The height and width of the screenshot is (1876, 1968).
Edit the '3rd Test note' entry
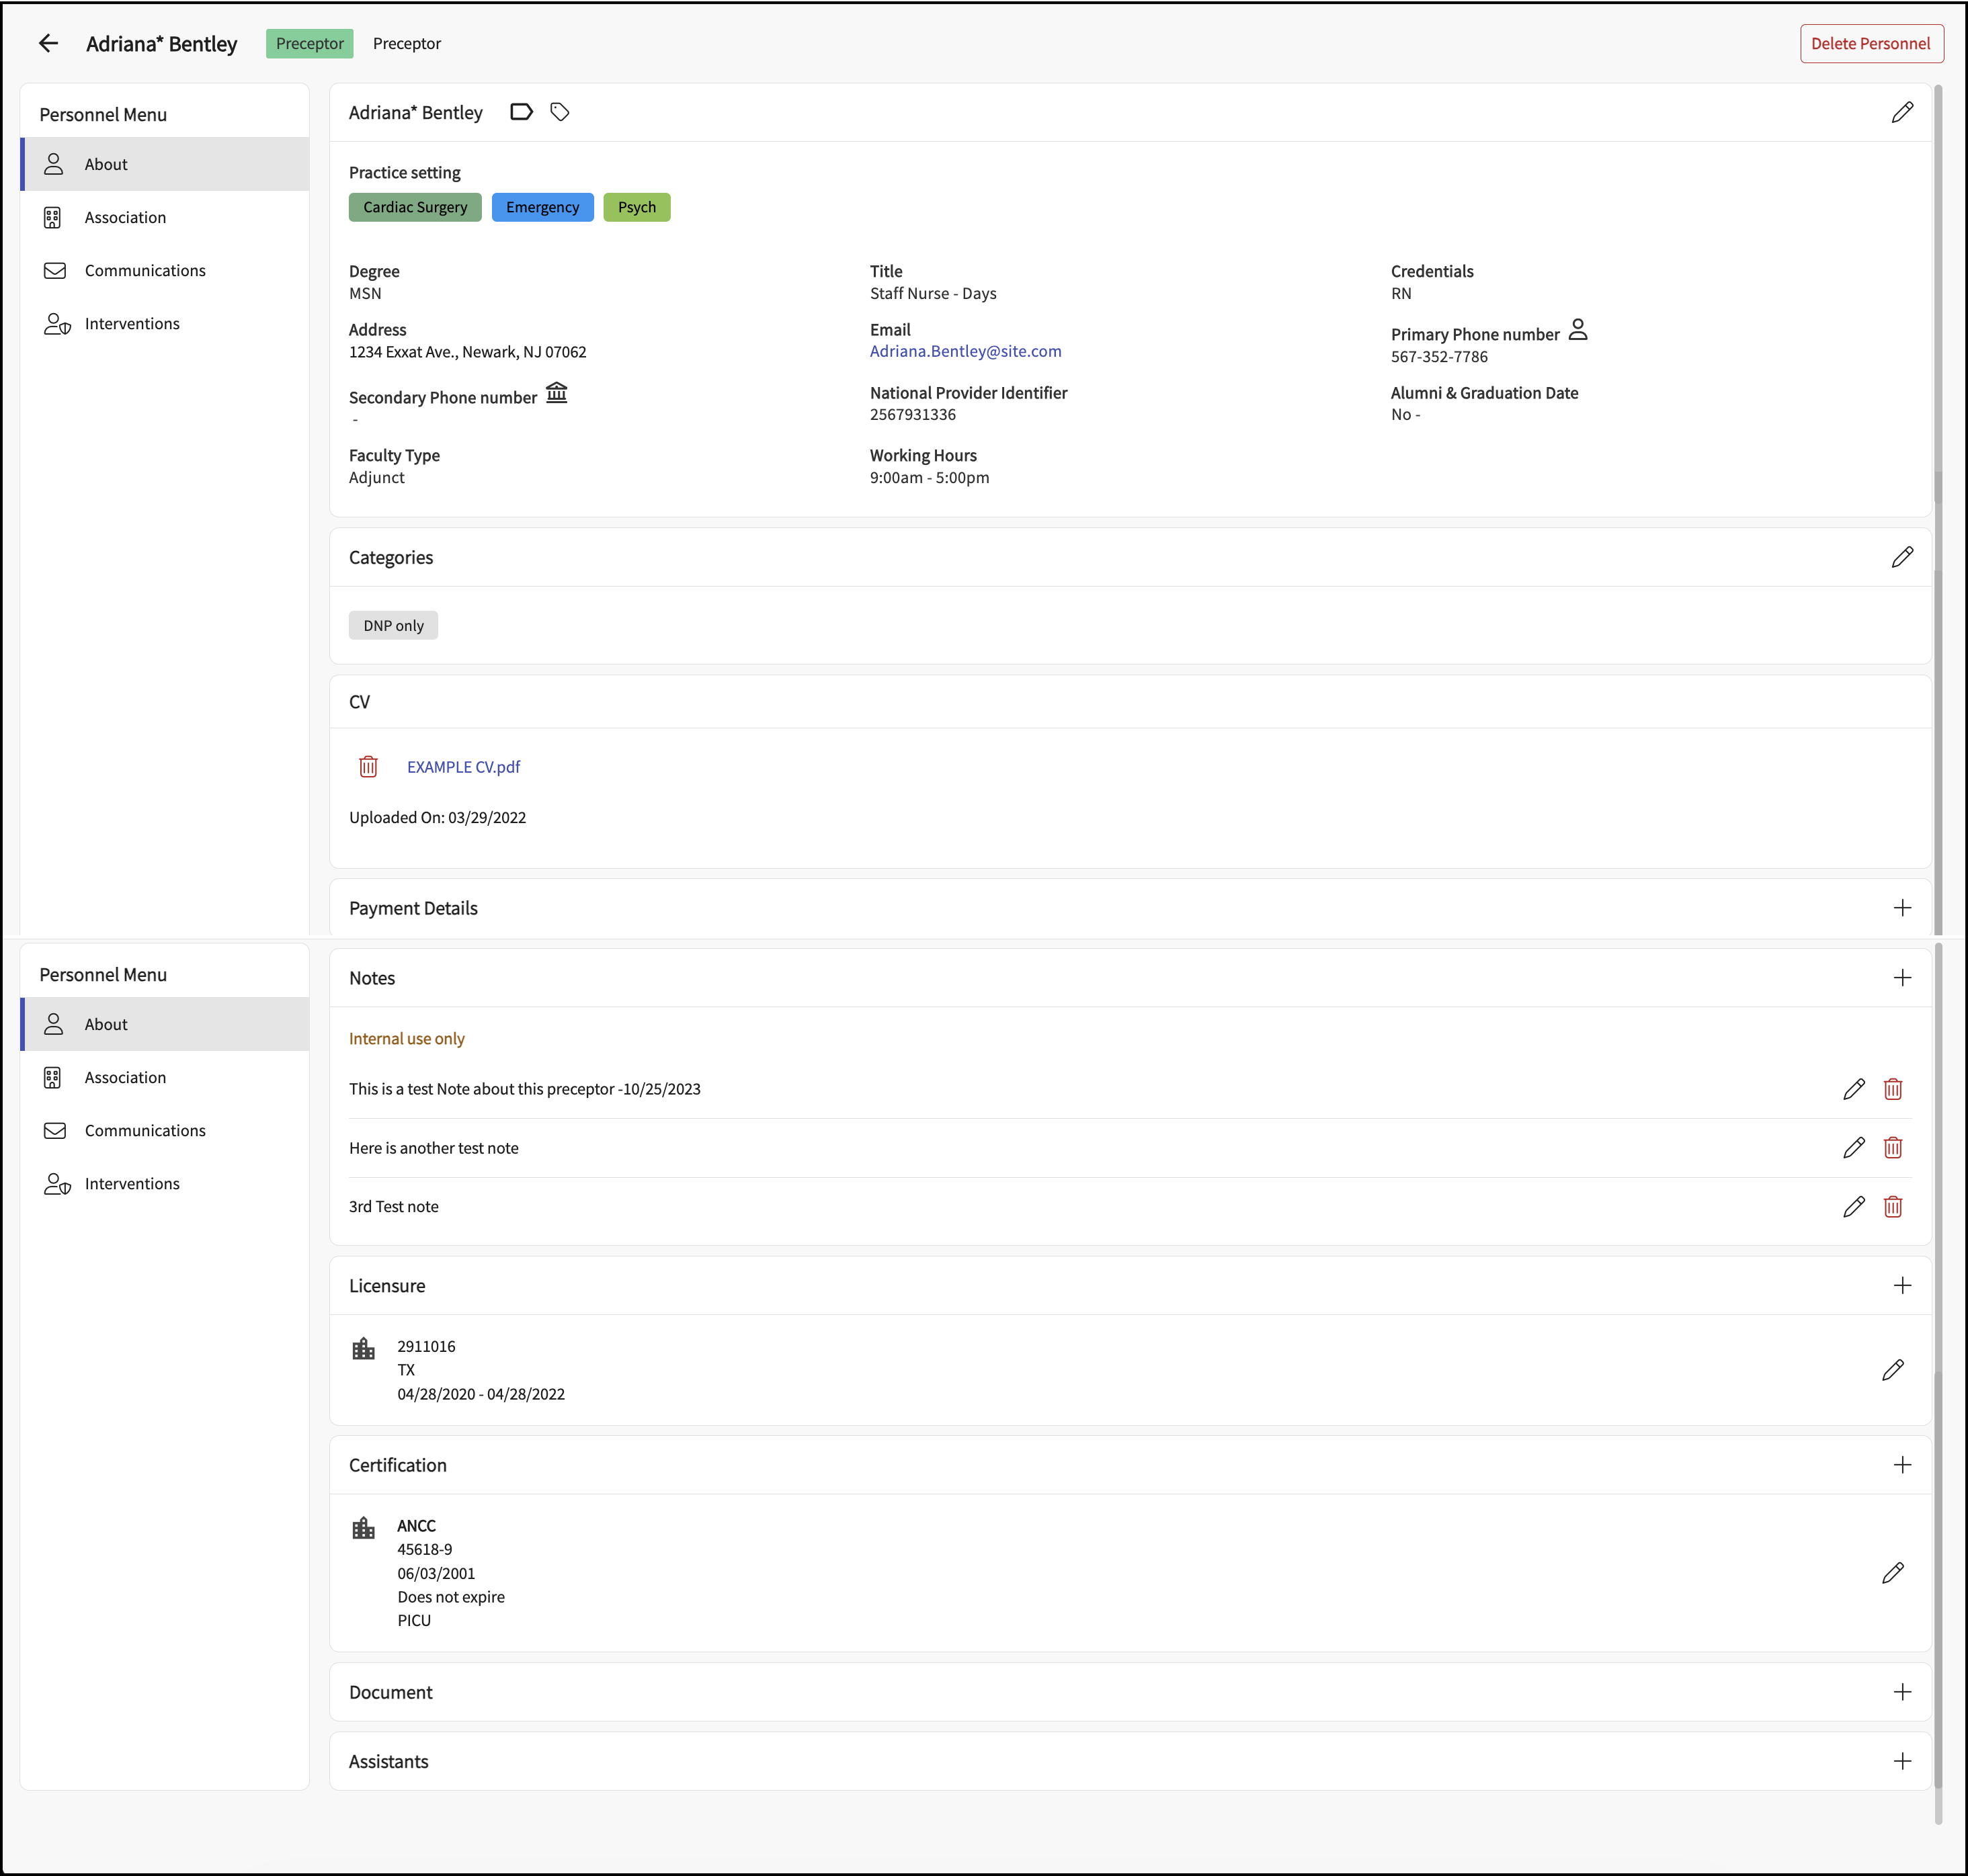click(1853, 1206)
